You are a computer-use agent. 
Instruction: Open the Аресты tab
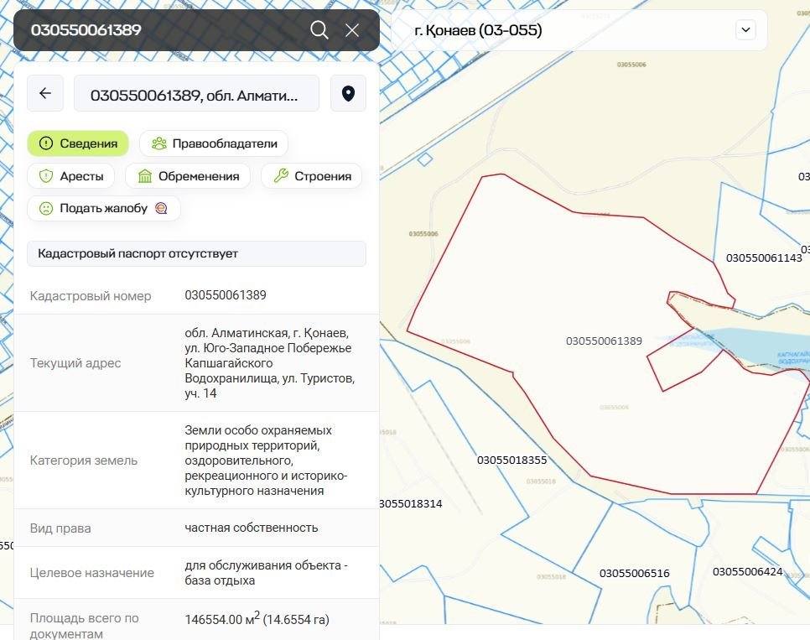point(71,176)
